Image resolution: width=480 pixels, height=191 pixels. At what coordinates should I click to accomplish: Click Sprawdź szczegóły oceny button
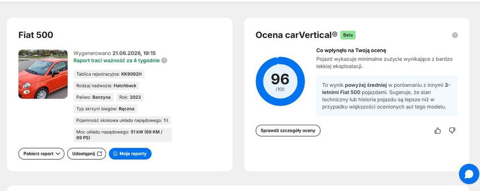pyautogui.click(x=288, y=131)
